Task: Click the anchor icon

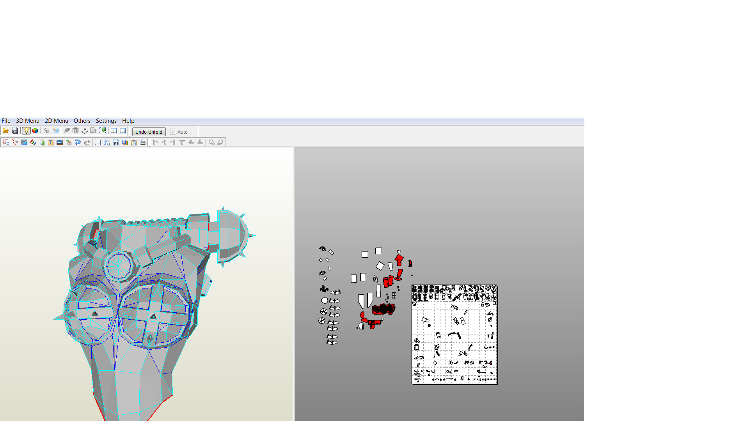Action: tap(85, 131)
